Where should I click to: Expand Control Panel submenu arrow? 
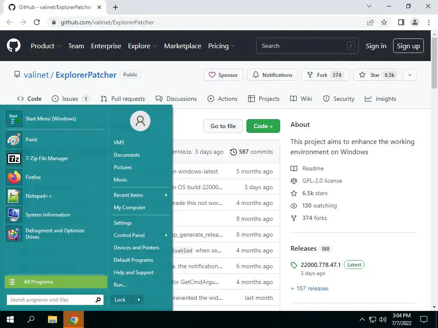click(x=166, y=235)
